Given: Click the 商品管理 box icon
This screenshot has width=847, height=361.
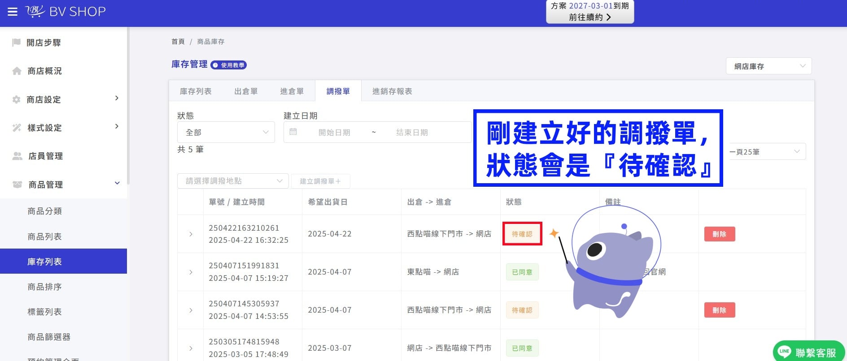Looking at the screenshot, I should coord(17,185).
